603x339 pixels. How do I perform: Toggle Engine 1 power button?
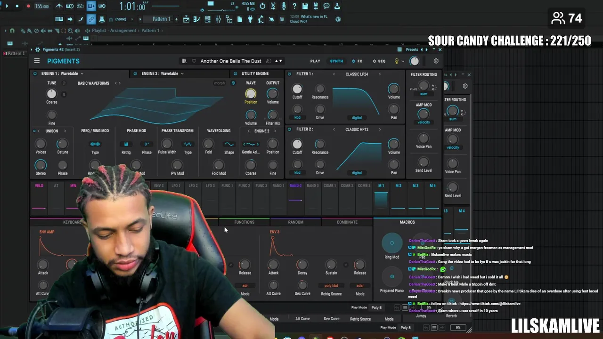pyautogui.click(x=35, y=73)
